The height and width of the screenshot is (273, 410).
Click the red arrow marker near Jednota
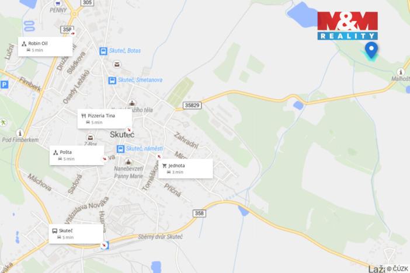tap(159, 157)
